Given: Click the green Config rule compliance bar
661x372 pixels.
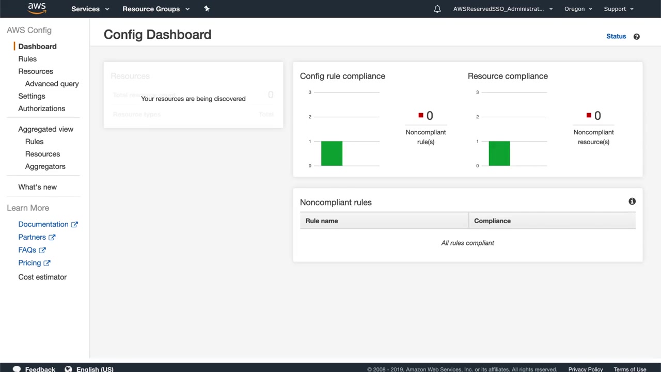Looking at the screenshot, I should point(332,153).
